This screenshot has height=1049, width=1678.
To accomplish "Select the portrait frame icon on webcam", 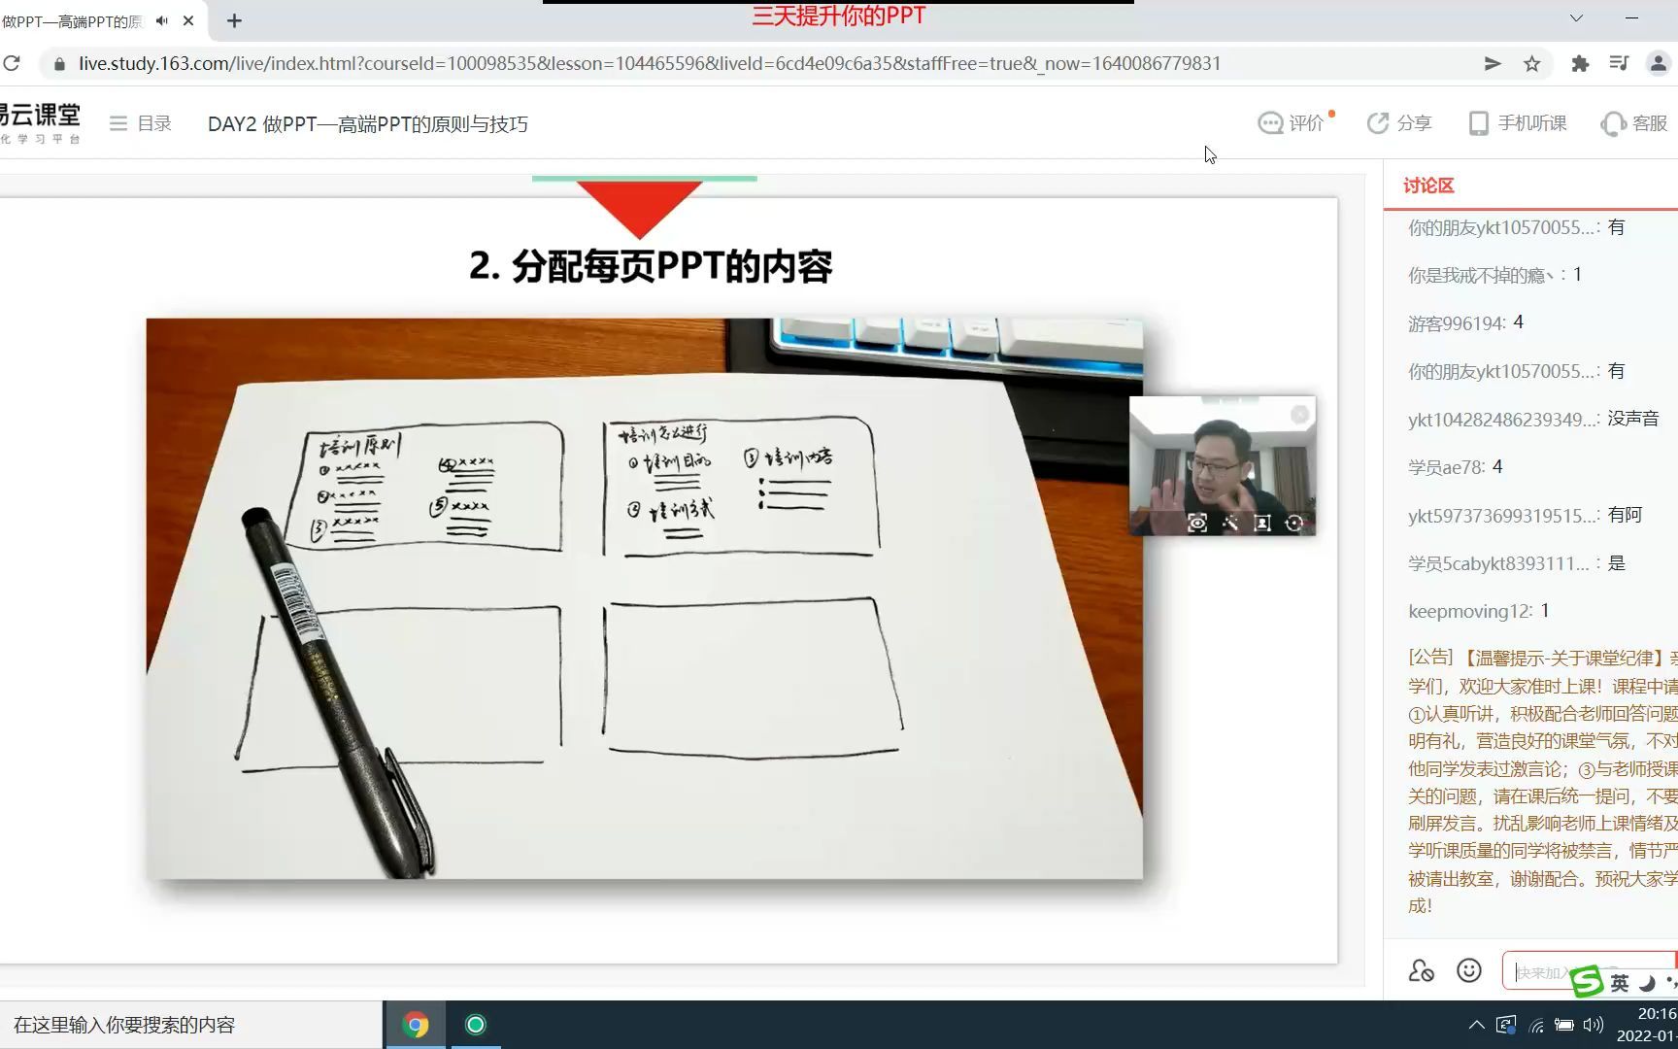I will point(1261,523).
